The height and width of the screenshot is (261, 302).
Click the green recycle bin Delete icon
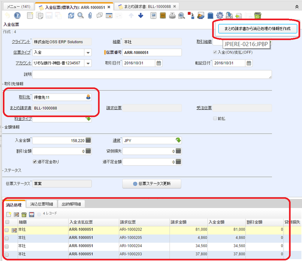click(258, 16)
